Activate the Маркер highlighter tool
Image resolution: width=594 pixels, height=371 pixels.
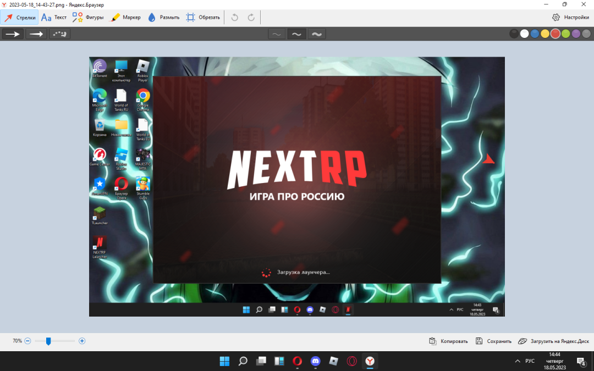pyautogui.click(x=125, y=18)
